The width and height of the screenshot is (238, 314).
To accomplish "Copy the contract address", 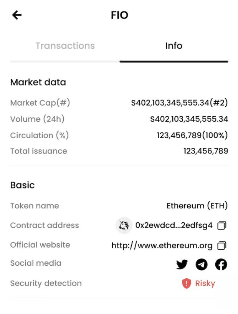I will 222,226.
